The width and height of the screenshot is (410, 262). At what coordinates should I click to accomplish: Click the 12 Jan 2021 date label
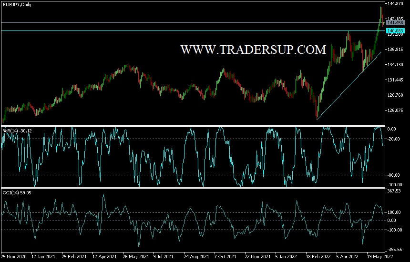click(x=43, y=256)
